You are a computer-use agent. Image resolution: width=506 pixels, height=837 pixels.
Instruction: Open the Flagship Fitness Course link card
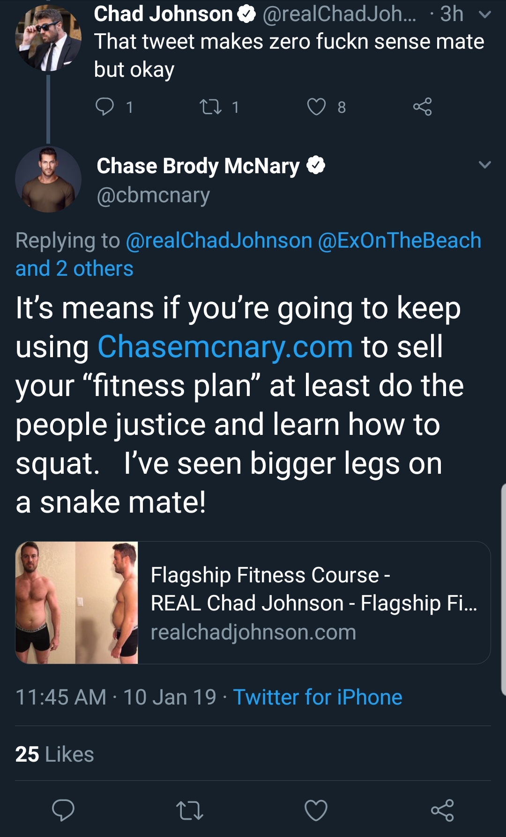253,602
